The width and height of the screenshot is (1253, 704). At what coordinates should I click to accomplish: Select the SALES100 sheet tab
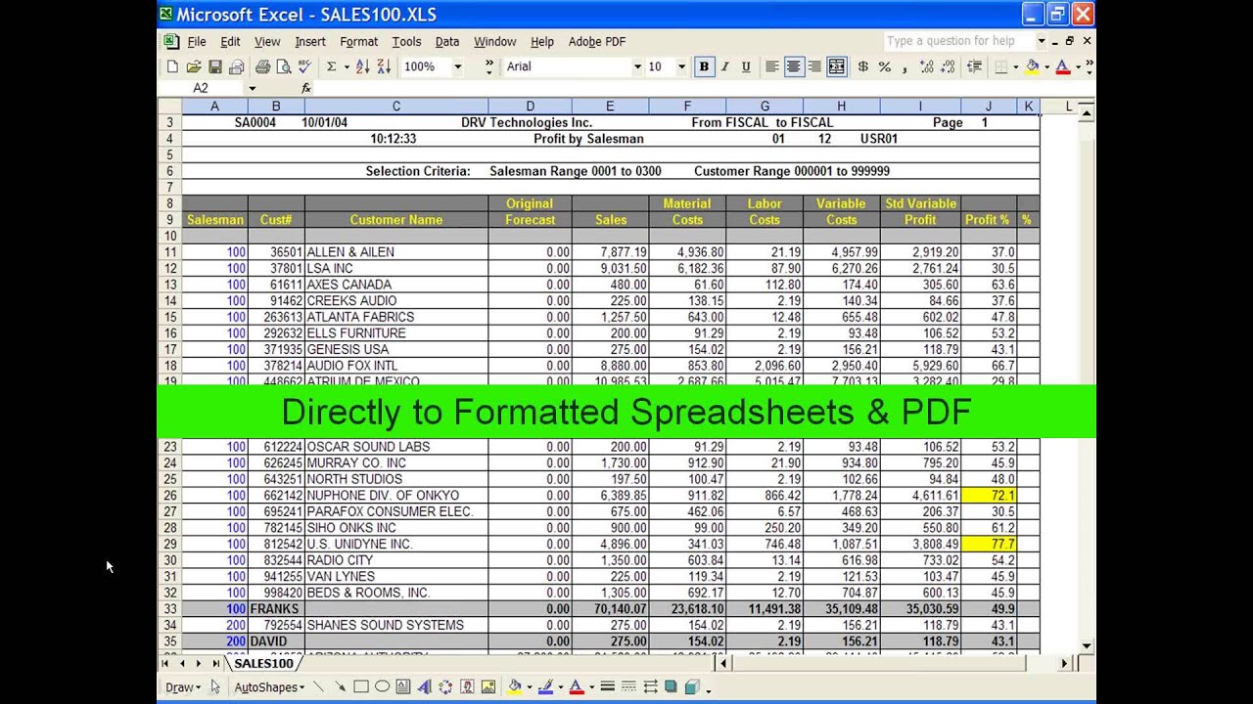click(264, 663)
